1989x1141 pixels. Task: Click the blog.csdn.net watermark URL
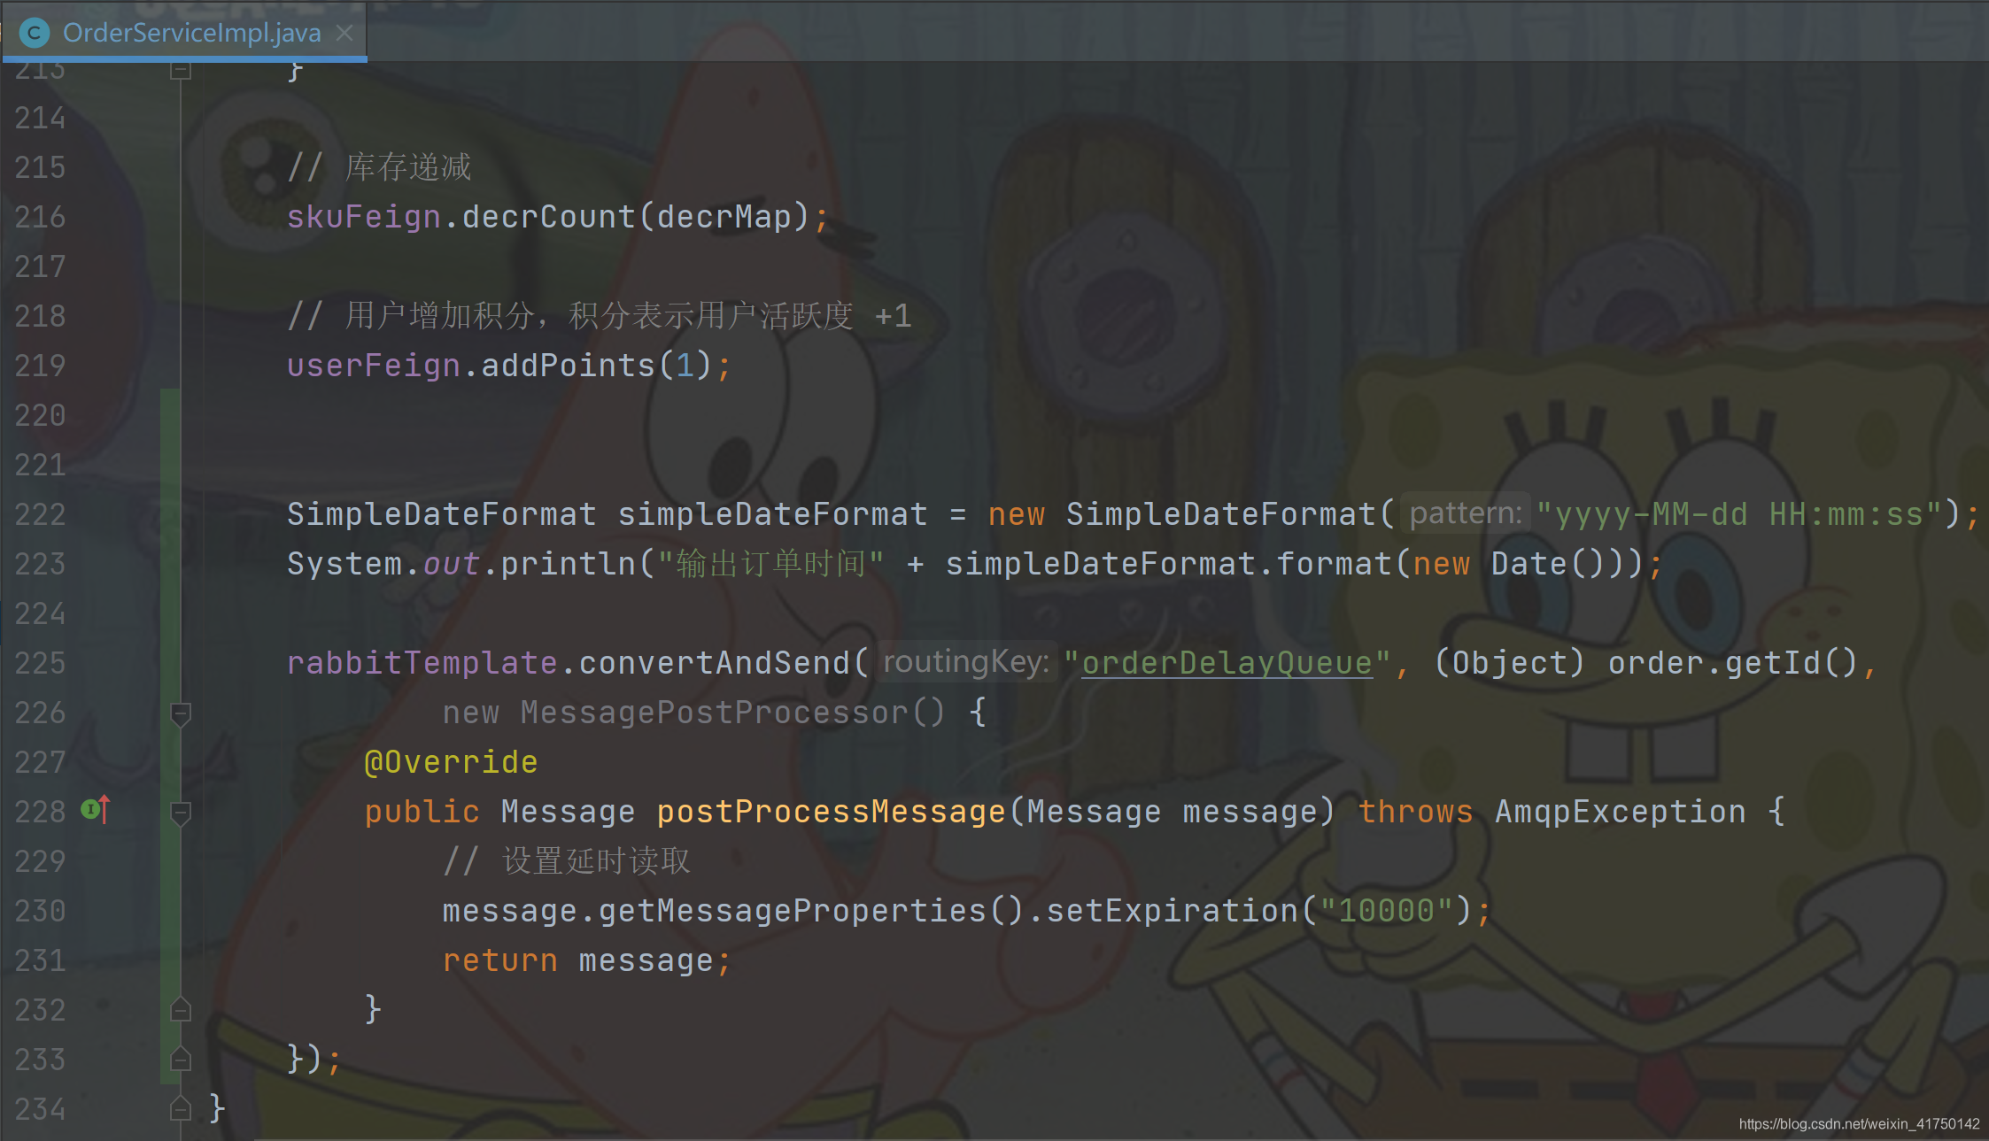click(1859, 1123)
